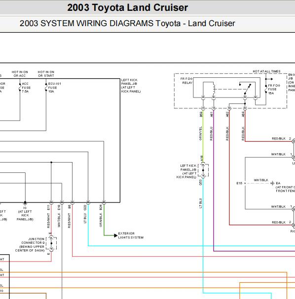This screenshot has height=299, width=295.
Task: Click the E15 splice label
Action: tap(239, 183)
